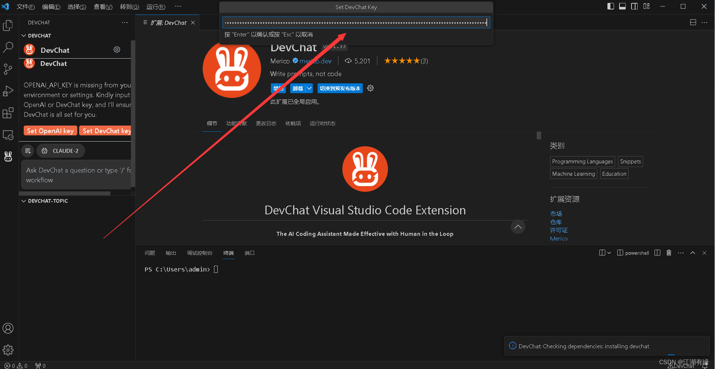The height and width of the screenshot is (369, 715).
Task: Open the 仓库 repository link
Action: pos(556,222)
